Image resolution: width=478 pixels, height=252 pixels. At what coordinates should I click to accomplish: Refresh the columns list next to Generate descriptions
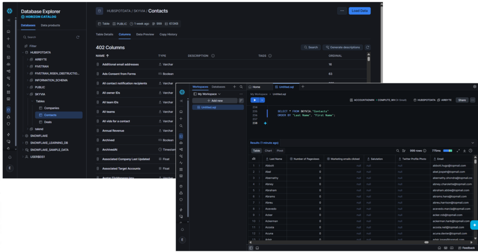(368, 48)
